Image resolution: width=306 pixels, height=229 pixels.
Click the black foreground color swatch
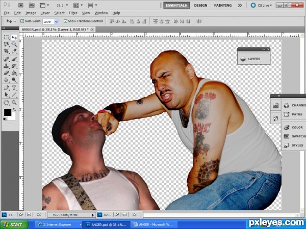point(7,112)
